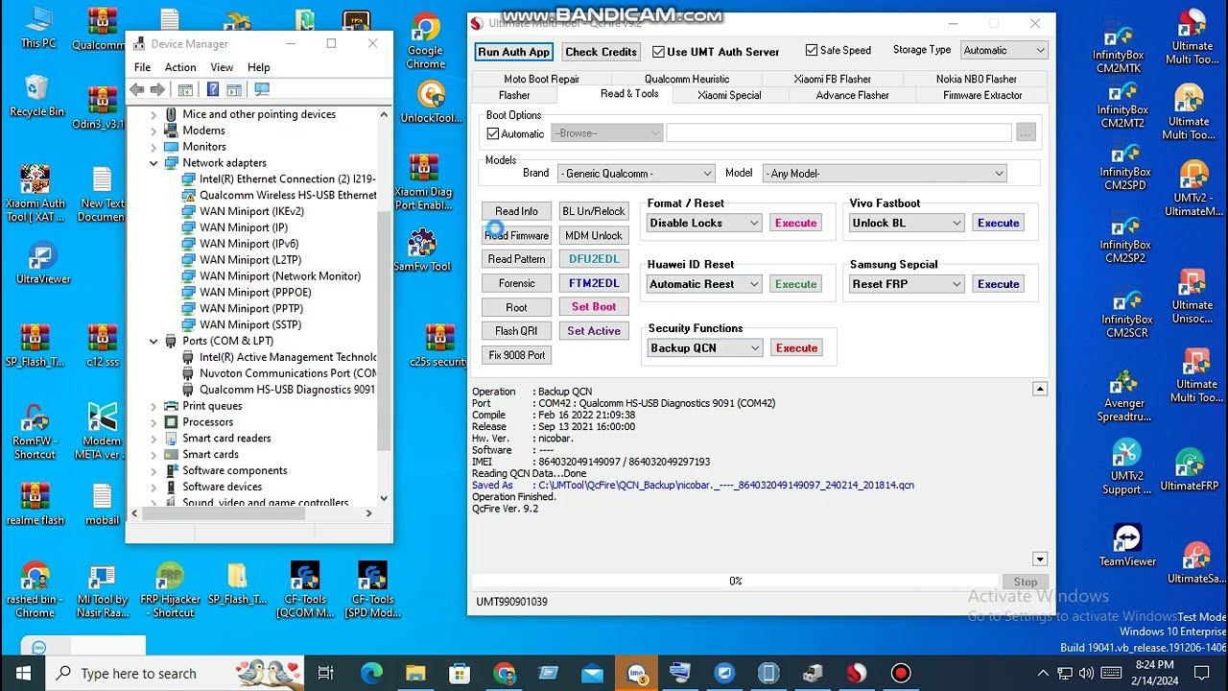Click the blue Help icon in Device Manager
Screen dimensions: 1228x691
coord(213,89)
